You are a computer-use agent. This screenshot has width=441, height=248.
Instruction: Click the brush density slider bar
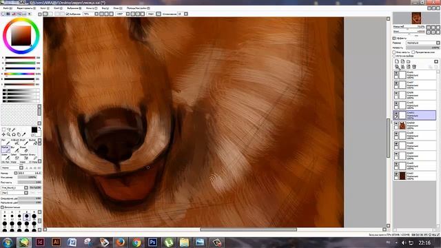29,183
